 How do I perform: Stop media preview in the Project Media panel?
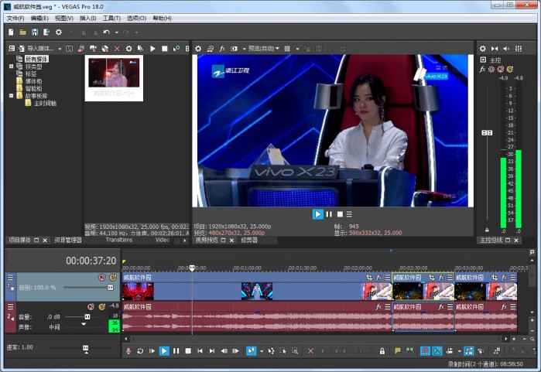(x=165, y=49)
